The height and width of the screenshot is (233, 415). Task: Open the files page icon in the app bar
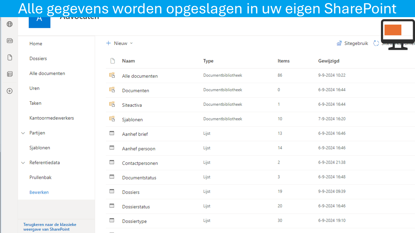click(10, 58)
